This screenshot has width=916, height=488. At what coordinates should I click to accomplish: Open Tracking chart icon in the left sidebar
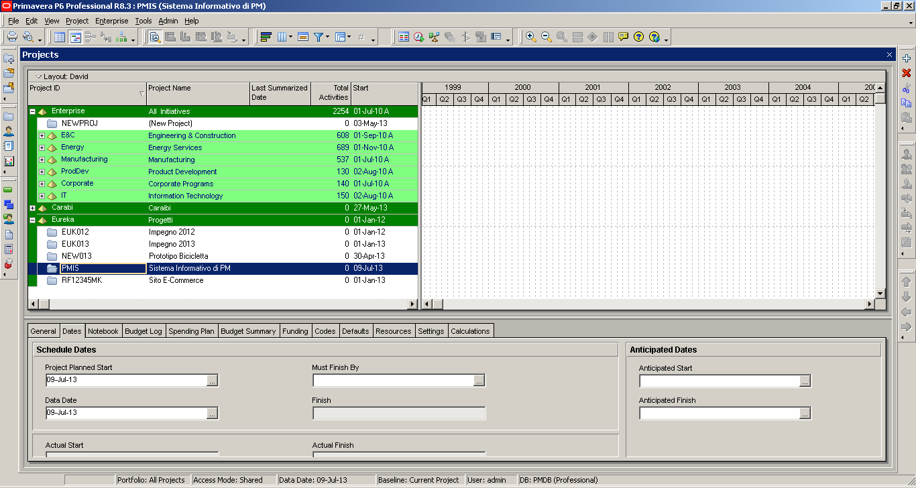(9, 161)
